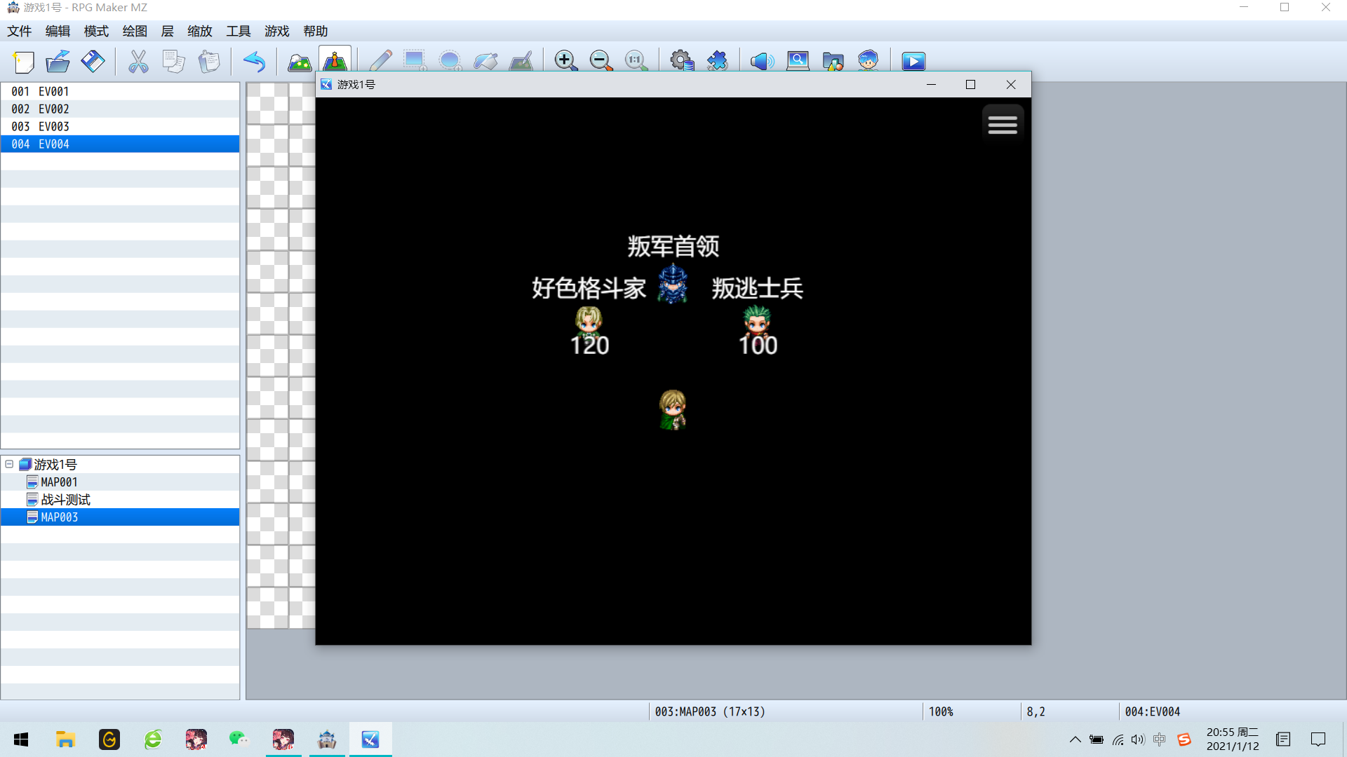Image resolution: width=1347 pixels, height=757 pixels.
Task: Open the 帮助 menu
Action: click(x=316, y=31)
